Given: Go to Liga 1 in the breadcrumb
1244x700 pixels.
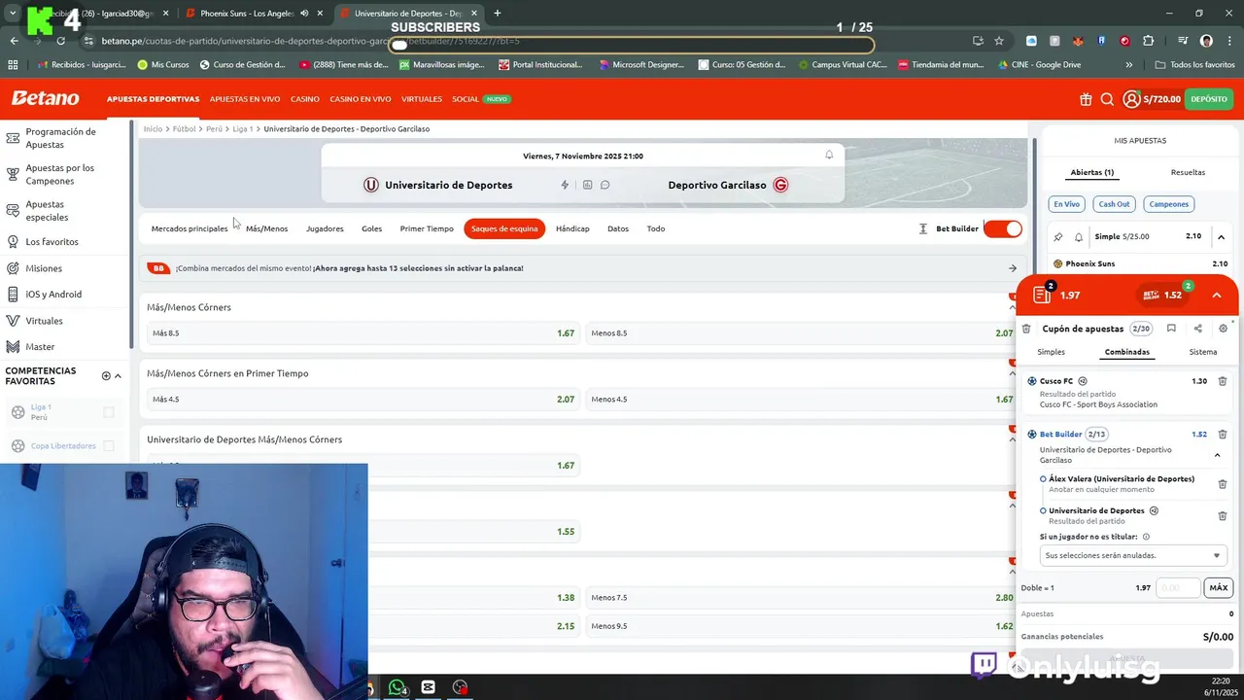Looking at the screenshot, I should tap(242, 128).
